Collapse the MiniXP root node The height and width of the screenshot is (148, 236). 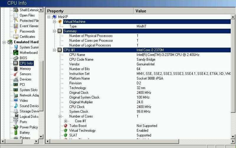click(x=49, y=17)
